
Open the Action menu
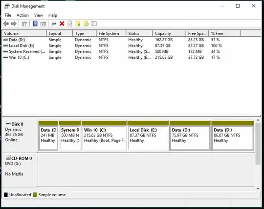tap(22, 15)
